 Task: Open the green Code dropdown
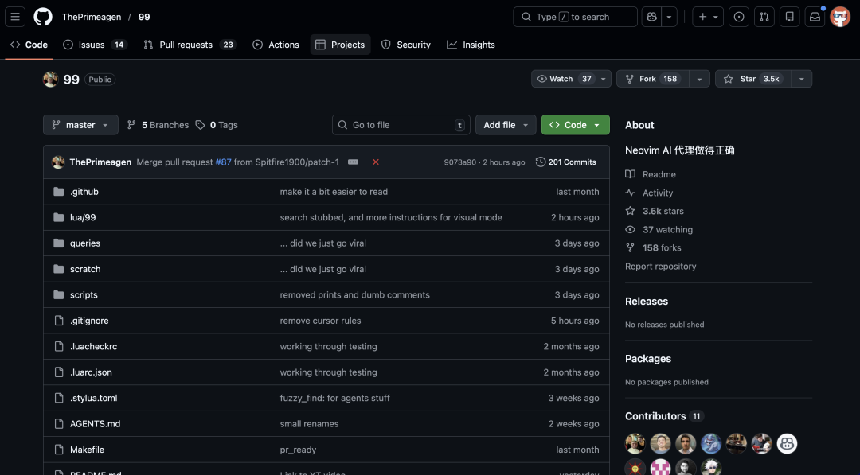[x=576, y=125]
